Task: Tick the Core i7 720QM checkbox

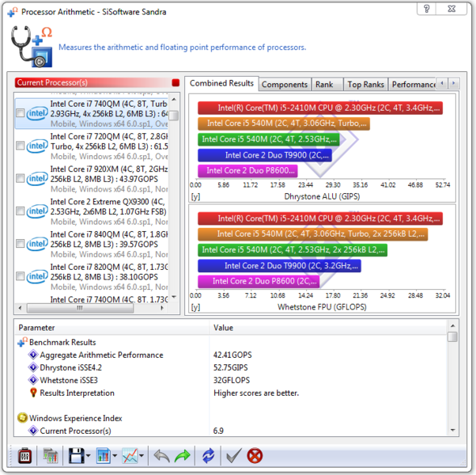Action: (21, 146)
